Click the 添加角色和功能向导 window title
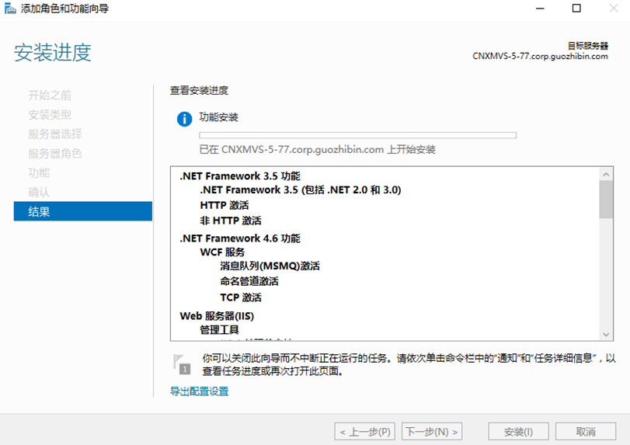 click(64, 9)
